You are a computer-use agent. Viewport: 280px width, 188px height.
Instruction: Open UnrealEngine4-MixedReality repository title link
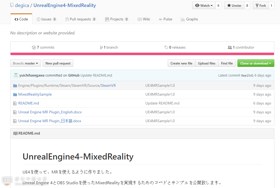point(65,5)
